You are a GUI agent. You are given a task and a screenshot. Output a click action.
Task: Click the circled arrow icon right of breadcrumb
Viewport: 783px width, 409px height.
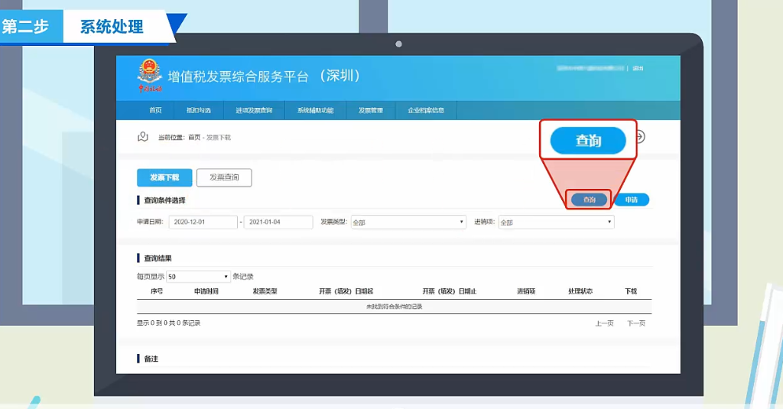(640, 136)
